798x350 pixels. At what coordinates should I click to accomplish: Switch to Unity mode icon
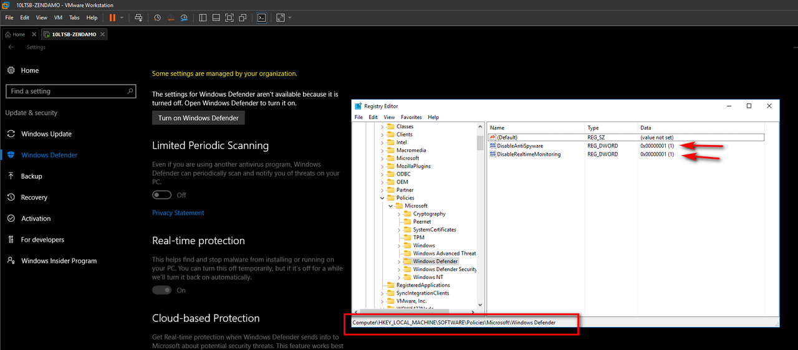243,17
